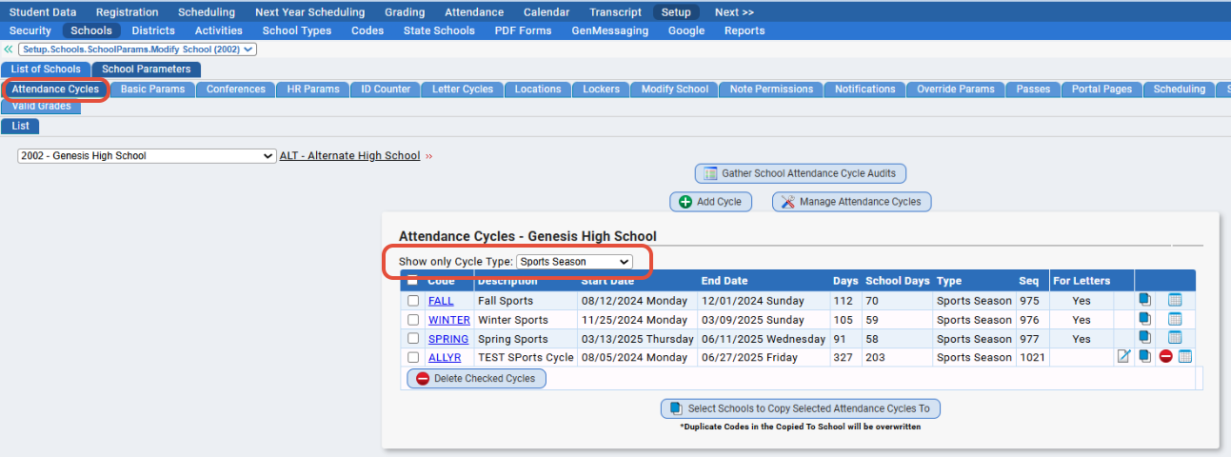Viewport: 1231px width, 457px height.
Task: Collapse navigation with double chevron icon
Action: coord(9,49)
